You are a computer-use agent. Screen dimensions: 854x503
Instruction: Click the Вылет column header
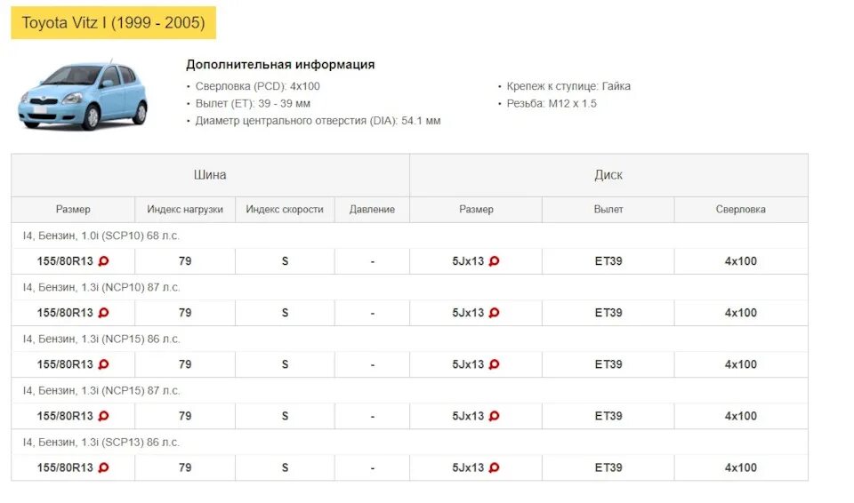[x=608, y=210]
